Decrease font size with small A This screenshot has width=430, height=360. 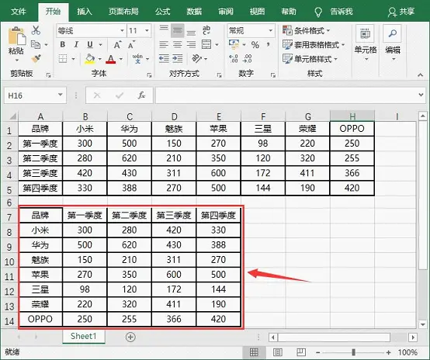point(131,45)
